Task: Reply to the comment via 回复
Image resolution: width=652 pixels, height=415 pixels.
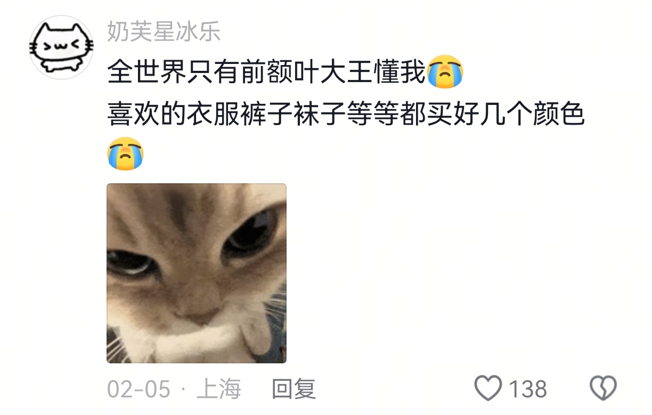Action: coord(294,389)
